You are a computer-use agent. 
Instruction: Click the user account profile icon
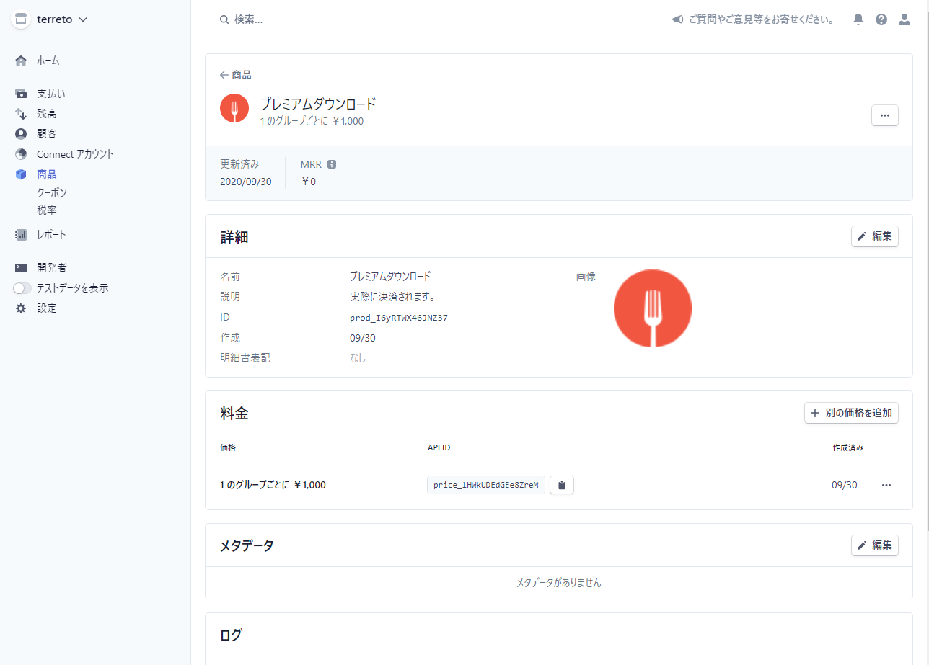(x=904, y=19)
